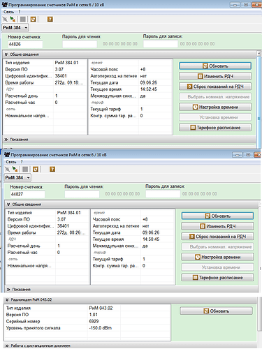Select Контр. сумма тар. ра row in the 44826 window
Image resolution: width=262 pixels, height=349 pixels.
(x=131, y=116)
